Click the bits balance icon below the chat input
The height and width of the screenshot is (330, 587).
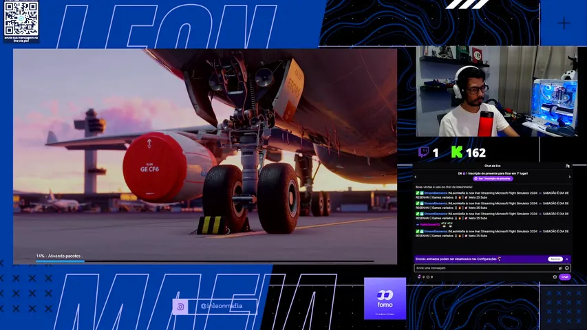pyautogui.click(x=419, y=277)
